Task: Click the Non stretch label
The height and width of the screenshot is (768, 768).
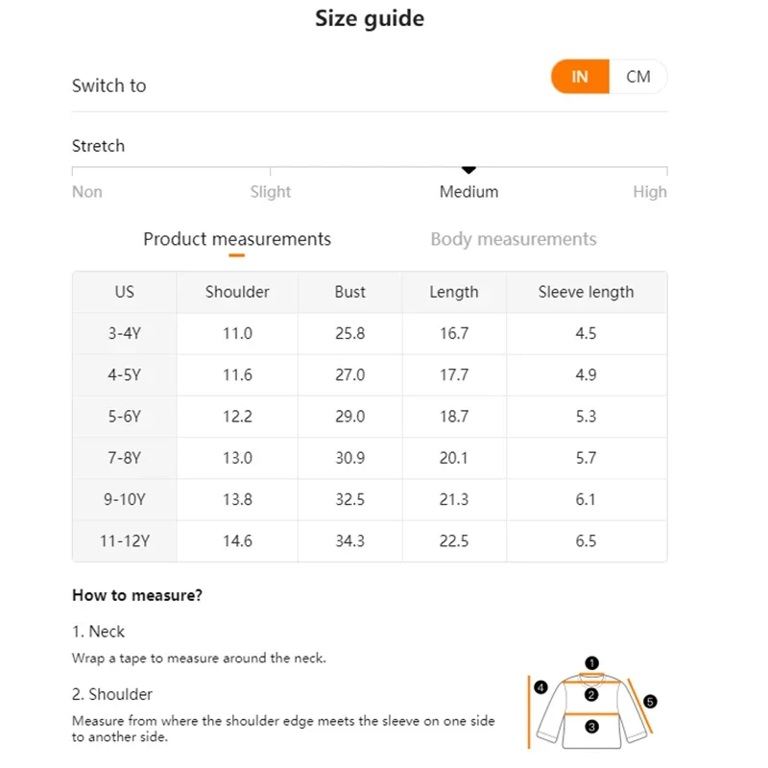Action: (x=87, y=192)
